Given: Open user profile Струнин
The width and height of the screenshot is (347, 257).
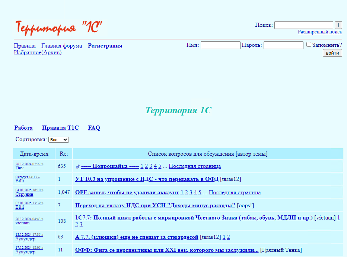Looking at the screenshot, I should pyautogui.click(x=24, y=194).
